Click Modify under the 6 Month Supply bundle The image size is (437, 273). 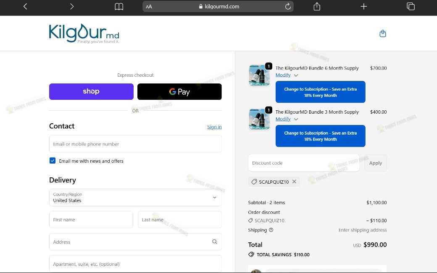pyautogui.click(x=283, y=75)
